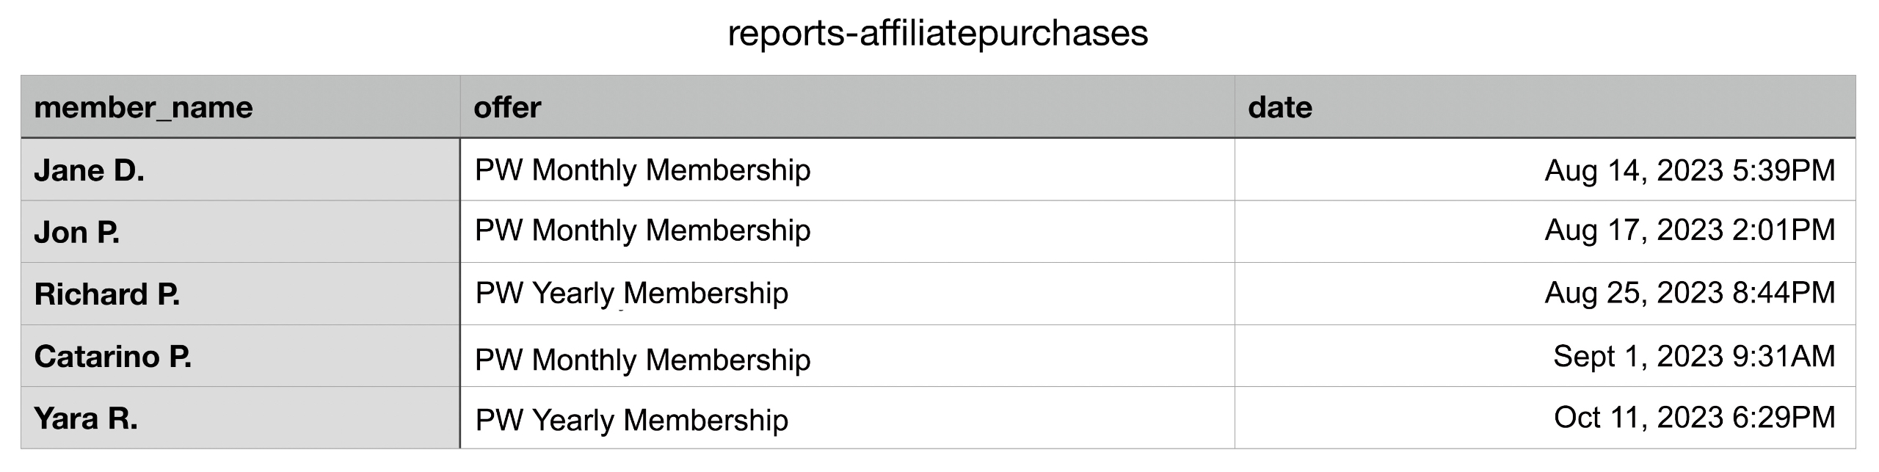Select Jane D.'s PW Monthly Membership offer cell
1879x472 pixels.
coord(642,170)
